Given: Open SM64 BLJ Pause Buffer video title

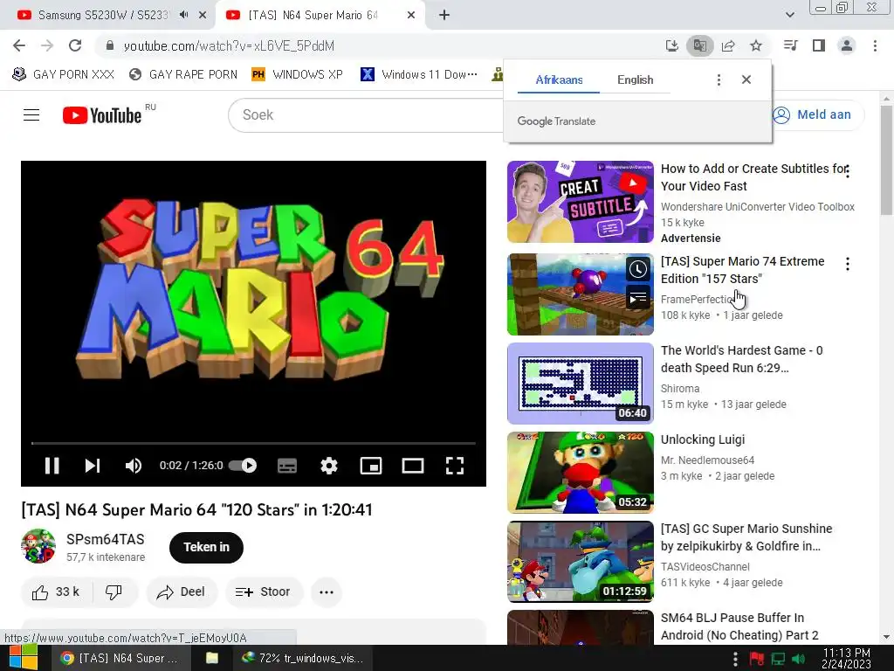Looking at the screenshot, I should [x=739, y=626].
